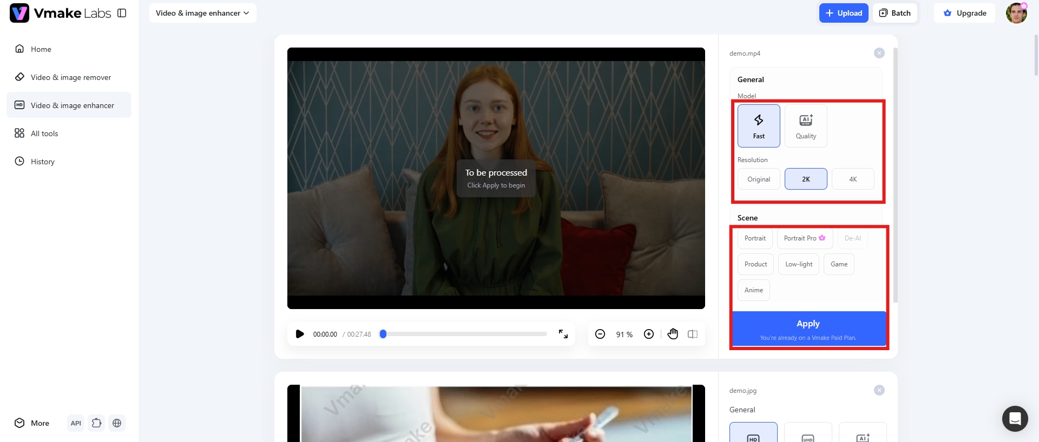Select the Low-light scene
Screen dimensions: 1039x442
[799, 264]
